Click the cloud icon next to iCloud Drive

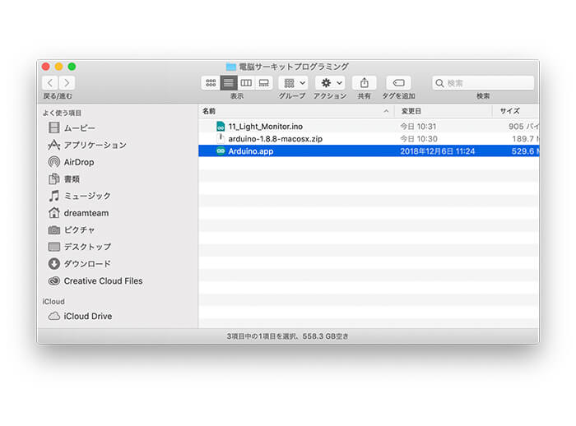[x=54, y=316]
